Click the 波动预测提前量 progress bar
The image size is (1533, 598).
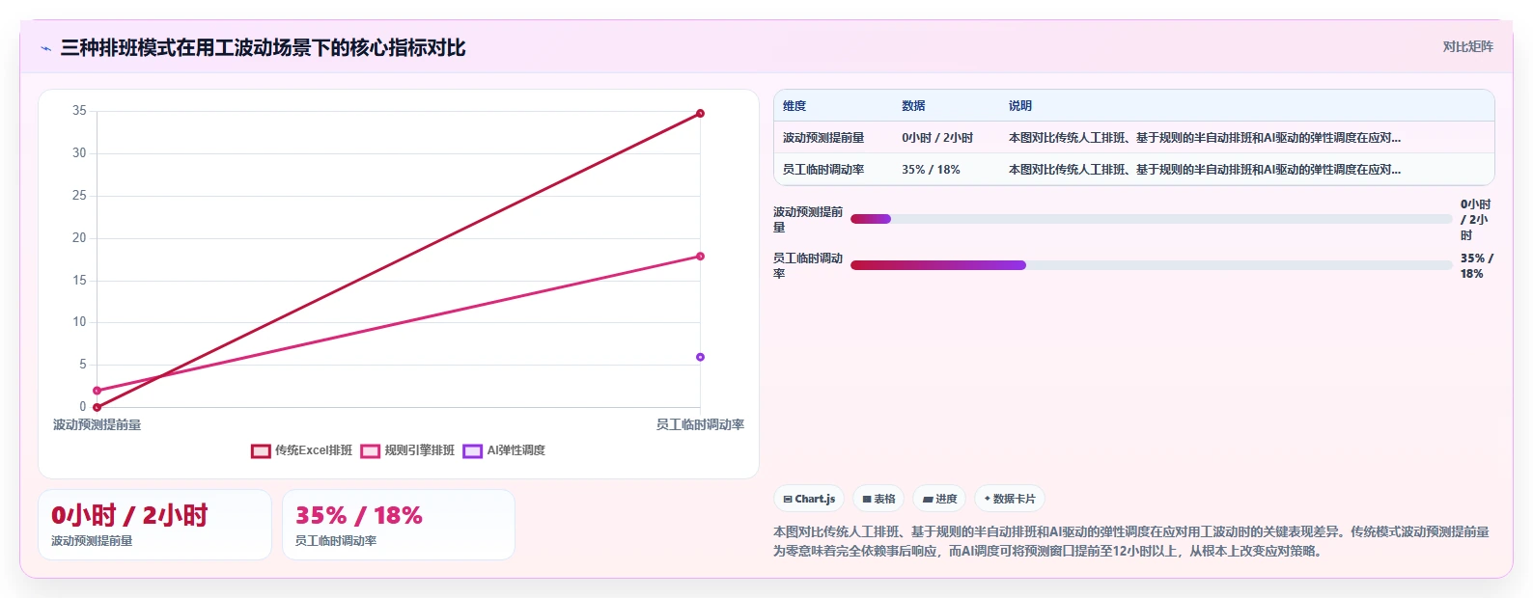pos(1152,219)
